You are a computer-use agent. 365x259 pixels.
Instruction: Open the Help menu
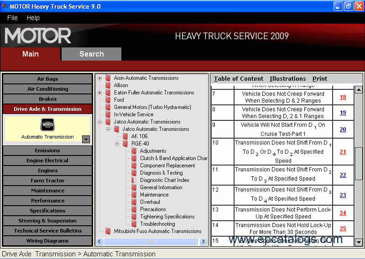(x=33, y=18)
